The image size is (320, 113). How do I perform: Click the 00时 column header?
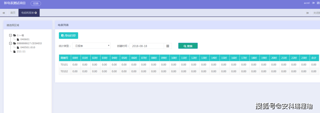point(76,58)
